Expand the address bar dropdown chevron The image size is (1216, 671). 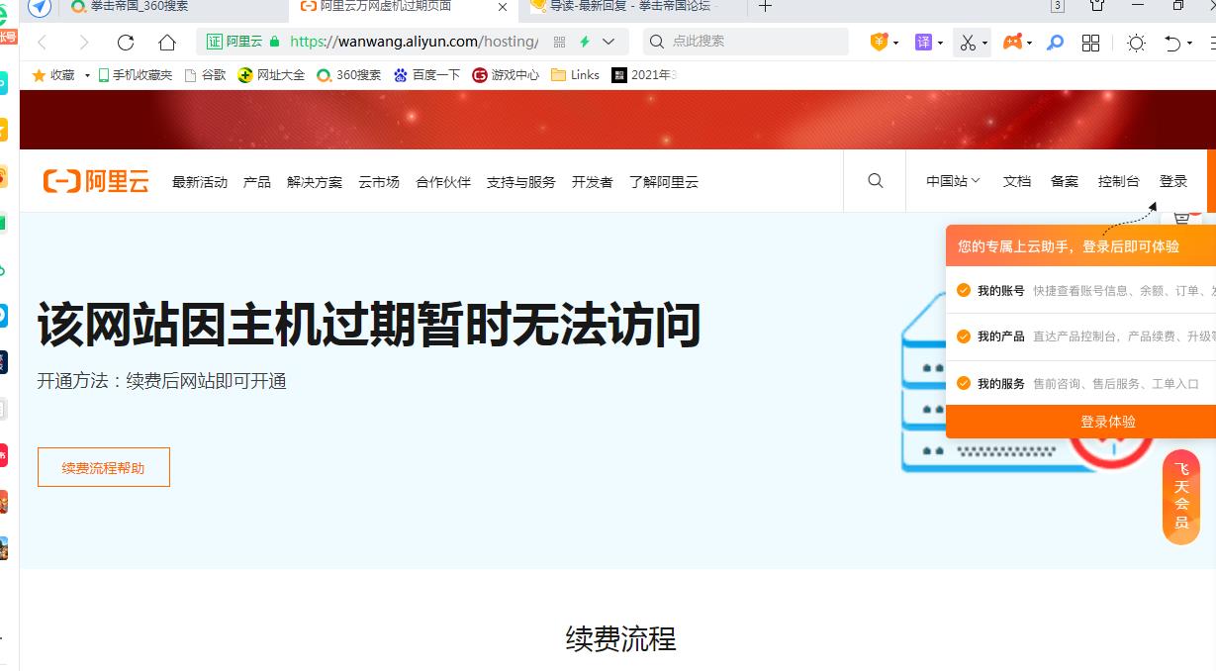click(608, 42)
